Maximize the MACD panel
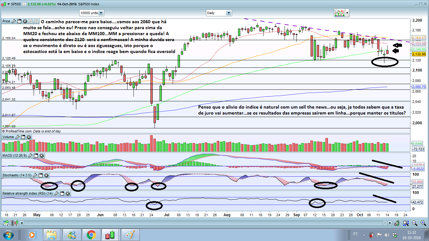 coord(36,156)
